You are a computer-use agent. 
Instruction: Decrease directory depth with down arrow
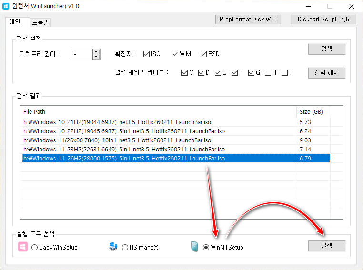(96, 57)
